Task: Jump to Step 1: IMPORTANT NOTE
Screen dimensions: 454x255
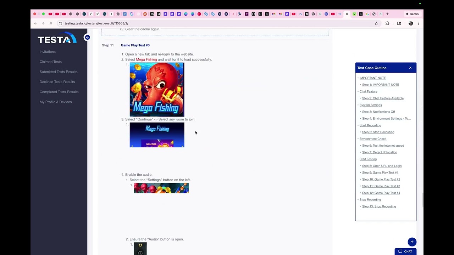Action: (380, 85)
